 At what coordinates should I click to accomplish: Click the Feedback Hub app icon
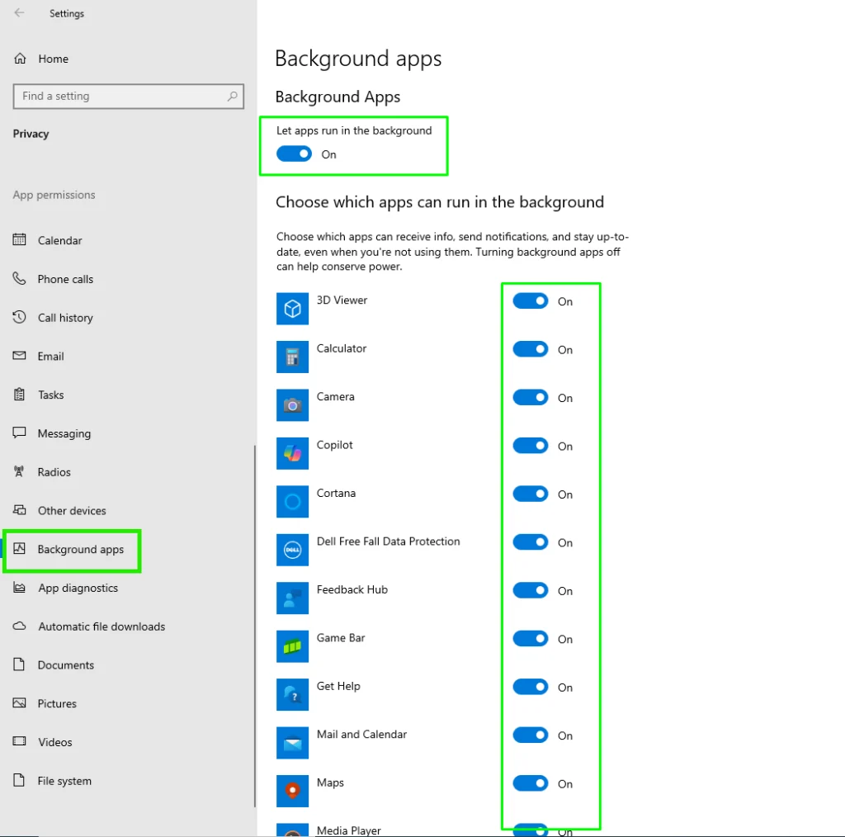(293, 598)
